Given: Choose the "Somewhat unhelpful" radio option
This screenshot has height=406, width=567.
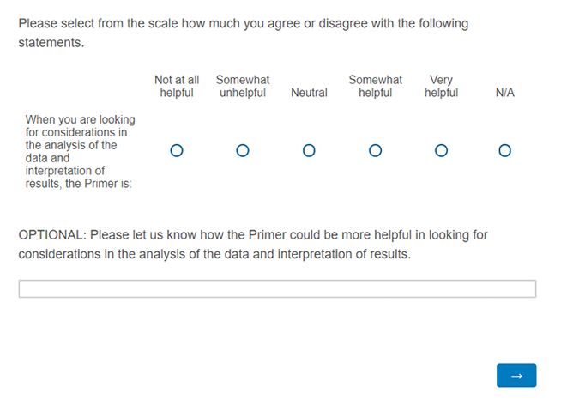Looking at the screenshot, I should click(x=243, y=151).
